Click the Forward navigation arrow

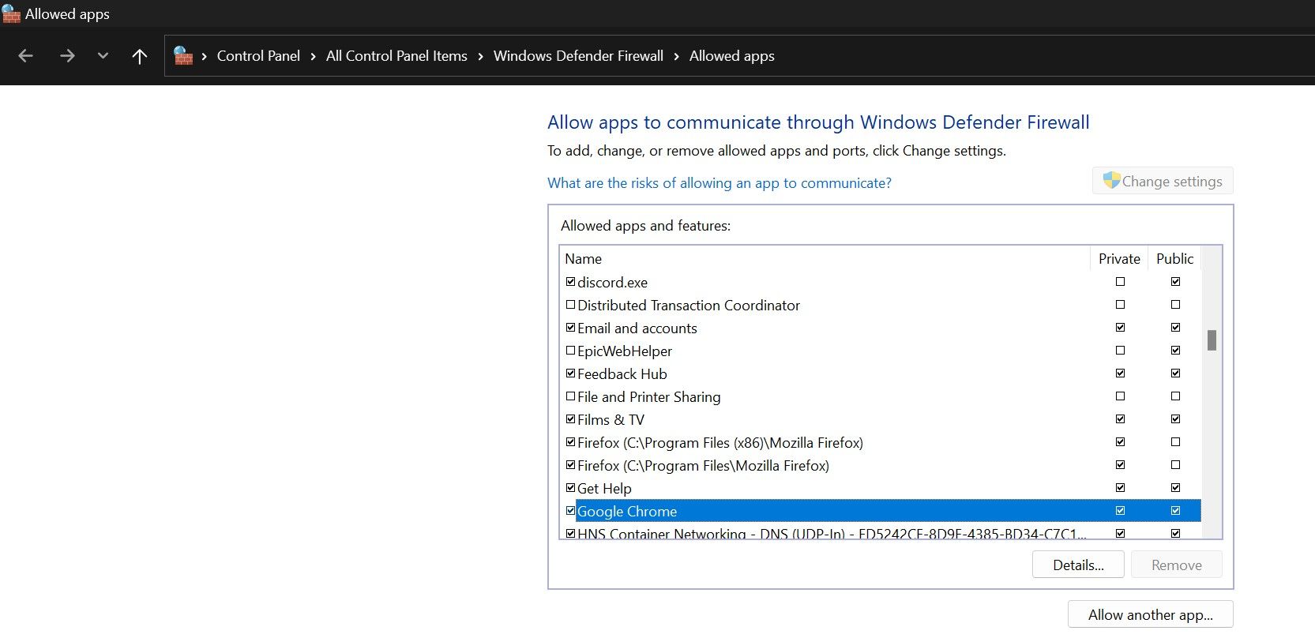(x=67, y=56)
